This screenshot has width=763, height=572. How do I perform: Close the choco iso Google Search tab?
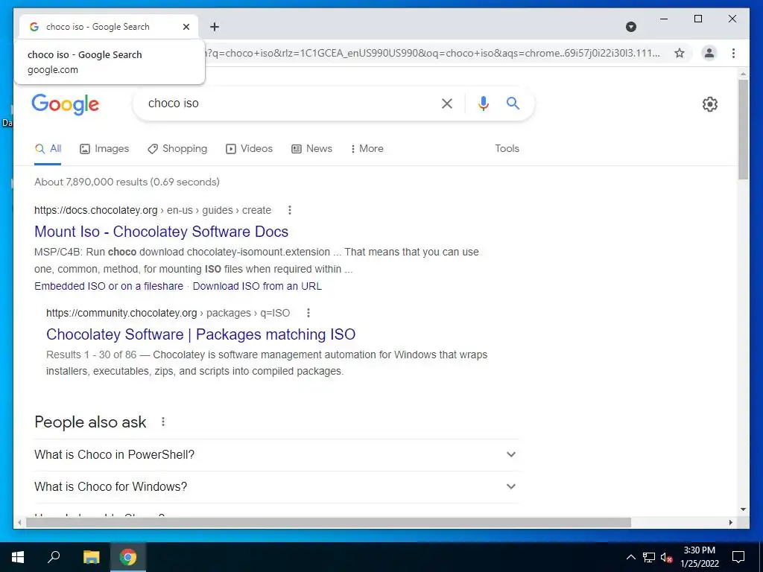[186, 27]
